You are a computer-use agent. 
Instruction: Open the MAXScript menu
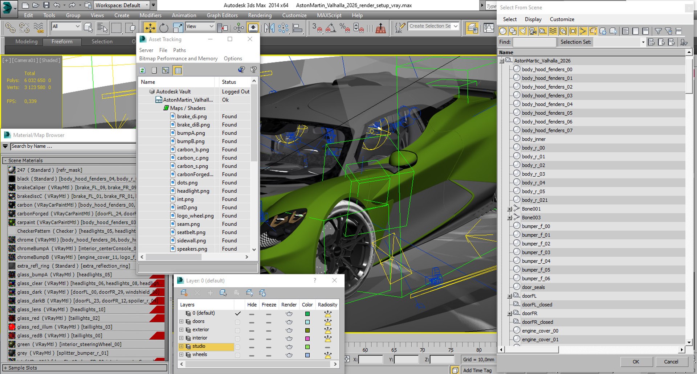[329, 15]
